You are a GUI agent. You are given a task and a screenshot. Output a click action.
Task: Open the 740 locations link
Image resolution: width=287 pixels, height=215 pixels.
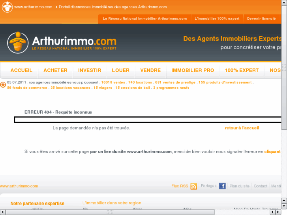(x=140, y=82)
